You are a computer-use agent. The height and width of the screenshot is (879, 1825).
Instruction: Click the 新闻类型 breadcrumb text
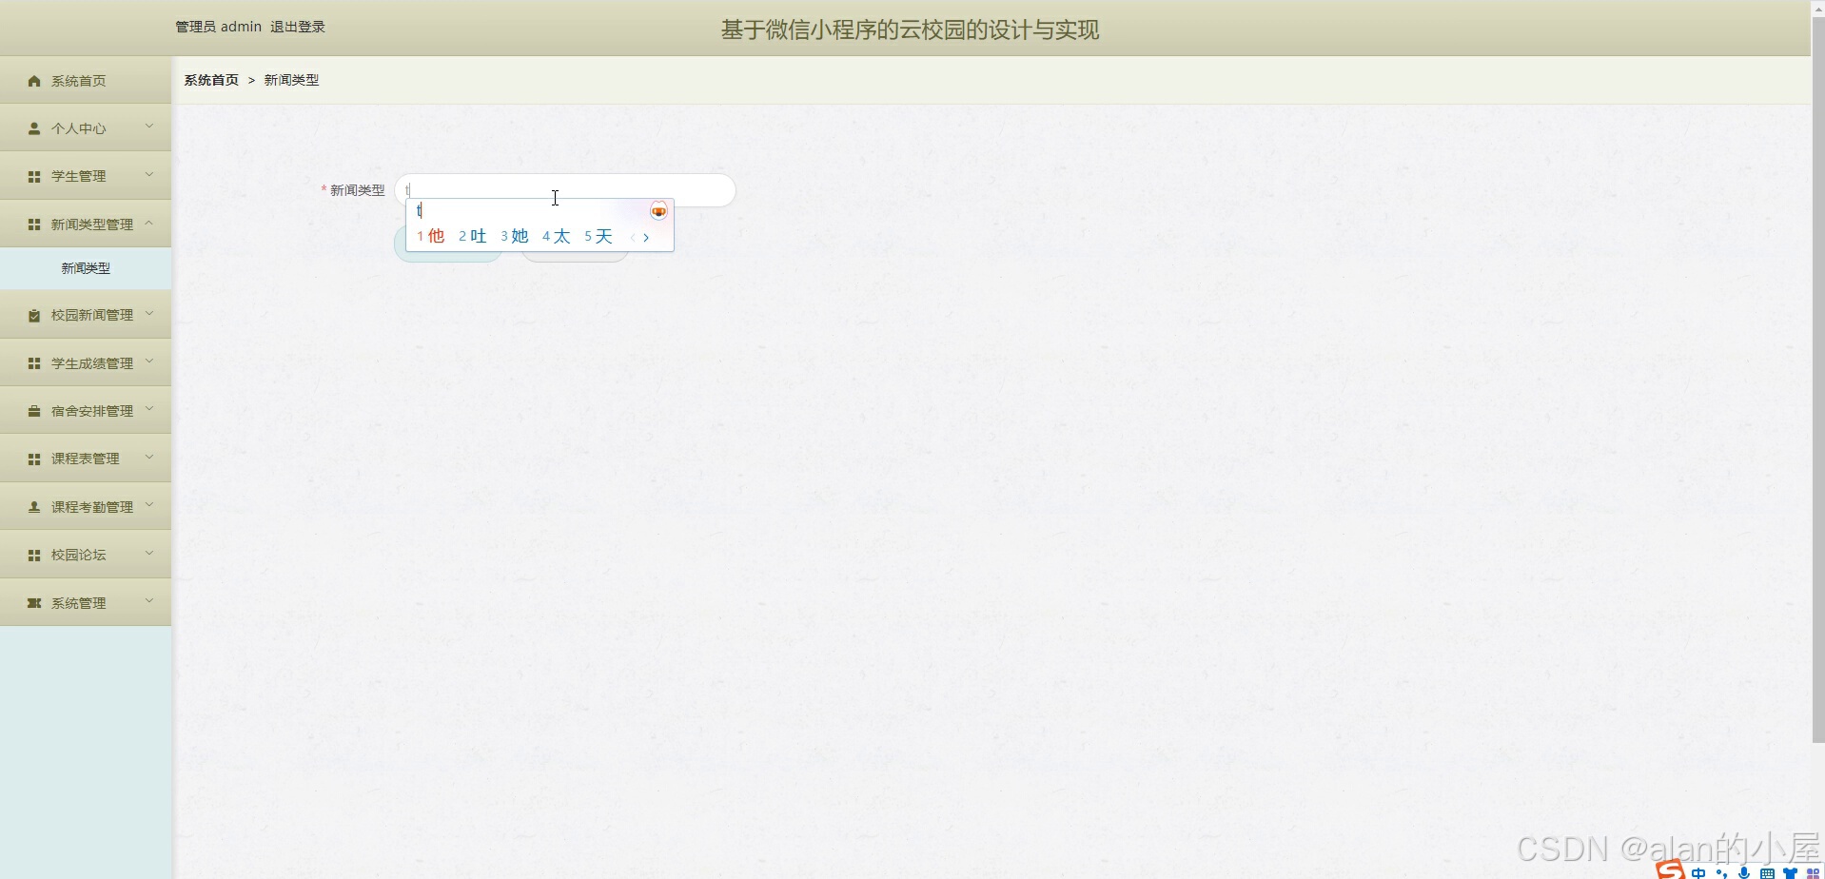[x=291, y=80]
